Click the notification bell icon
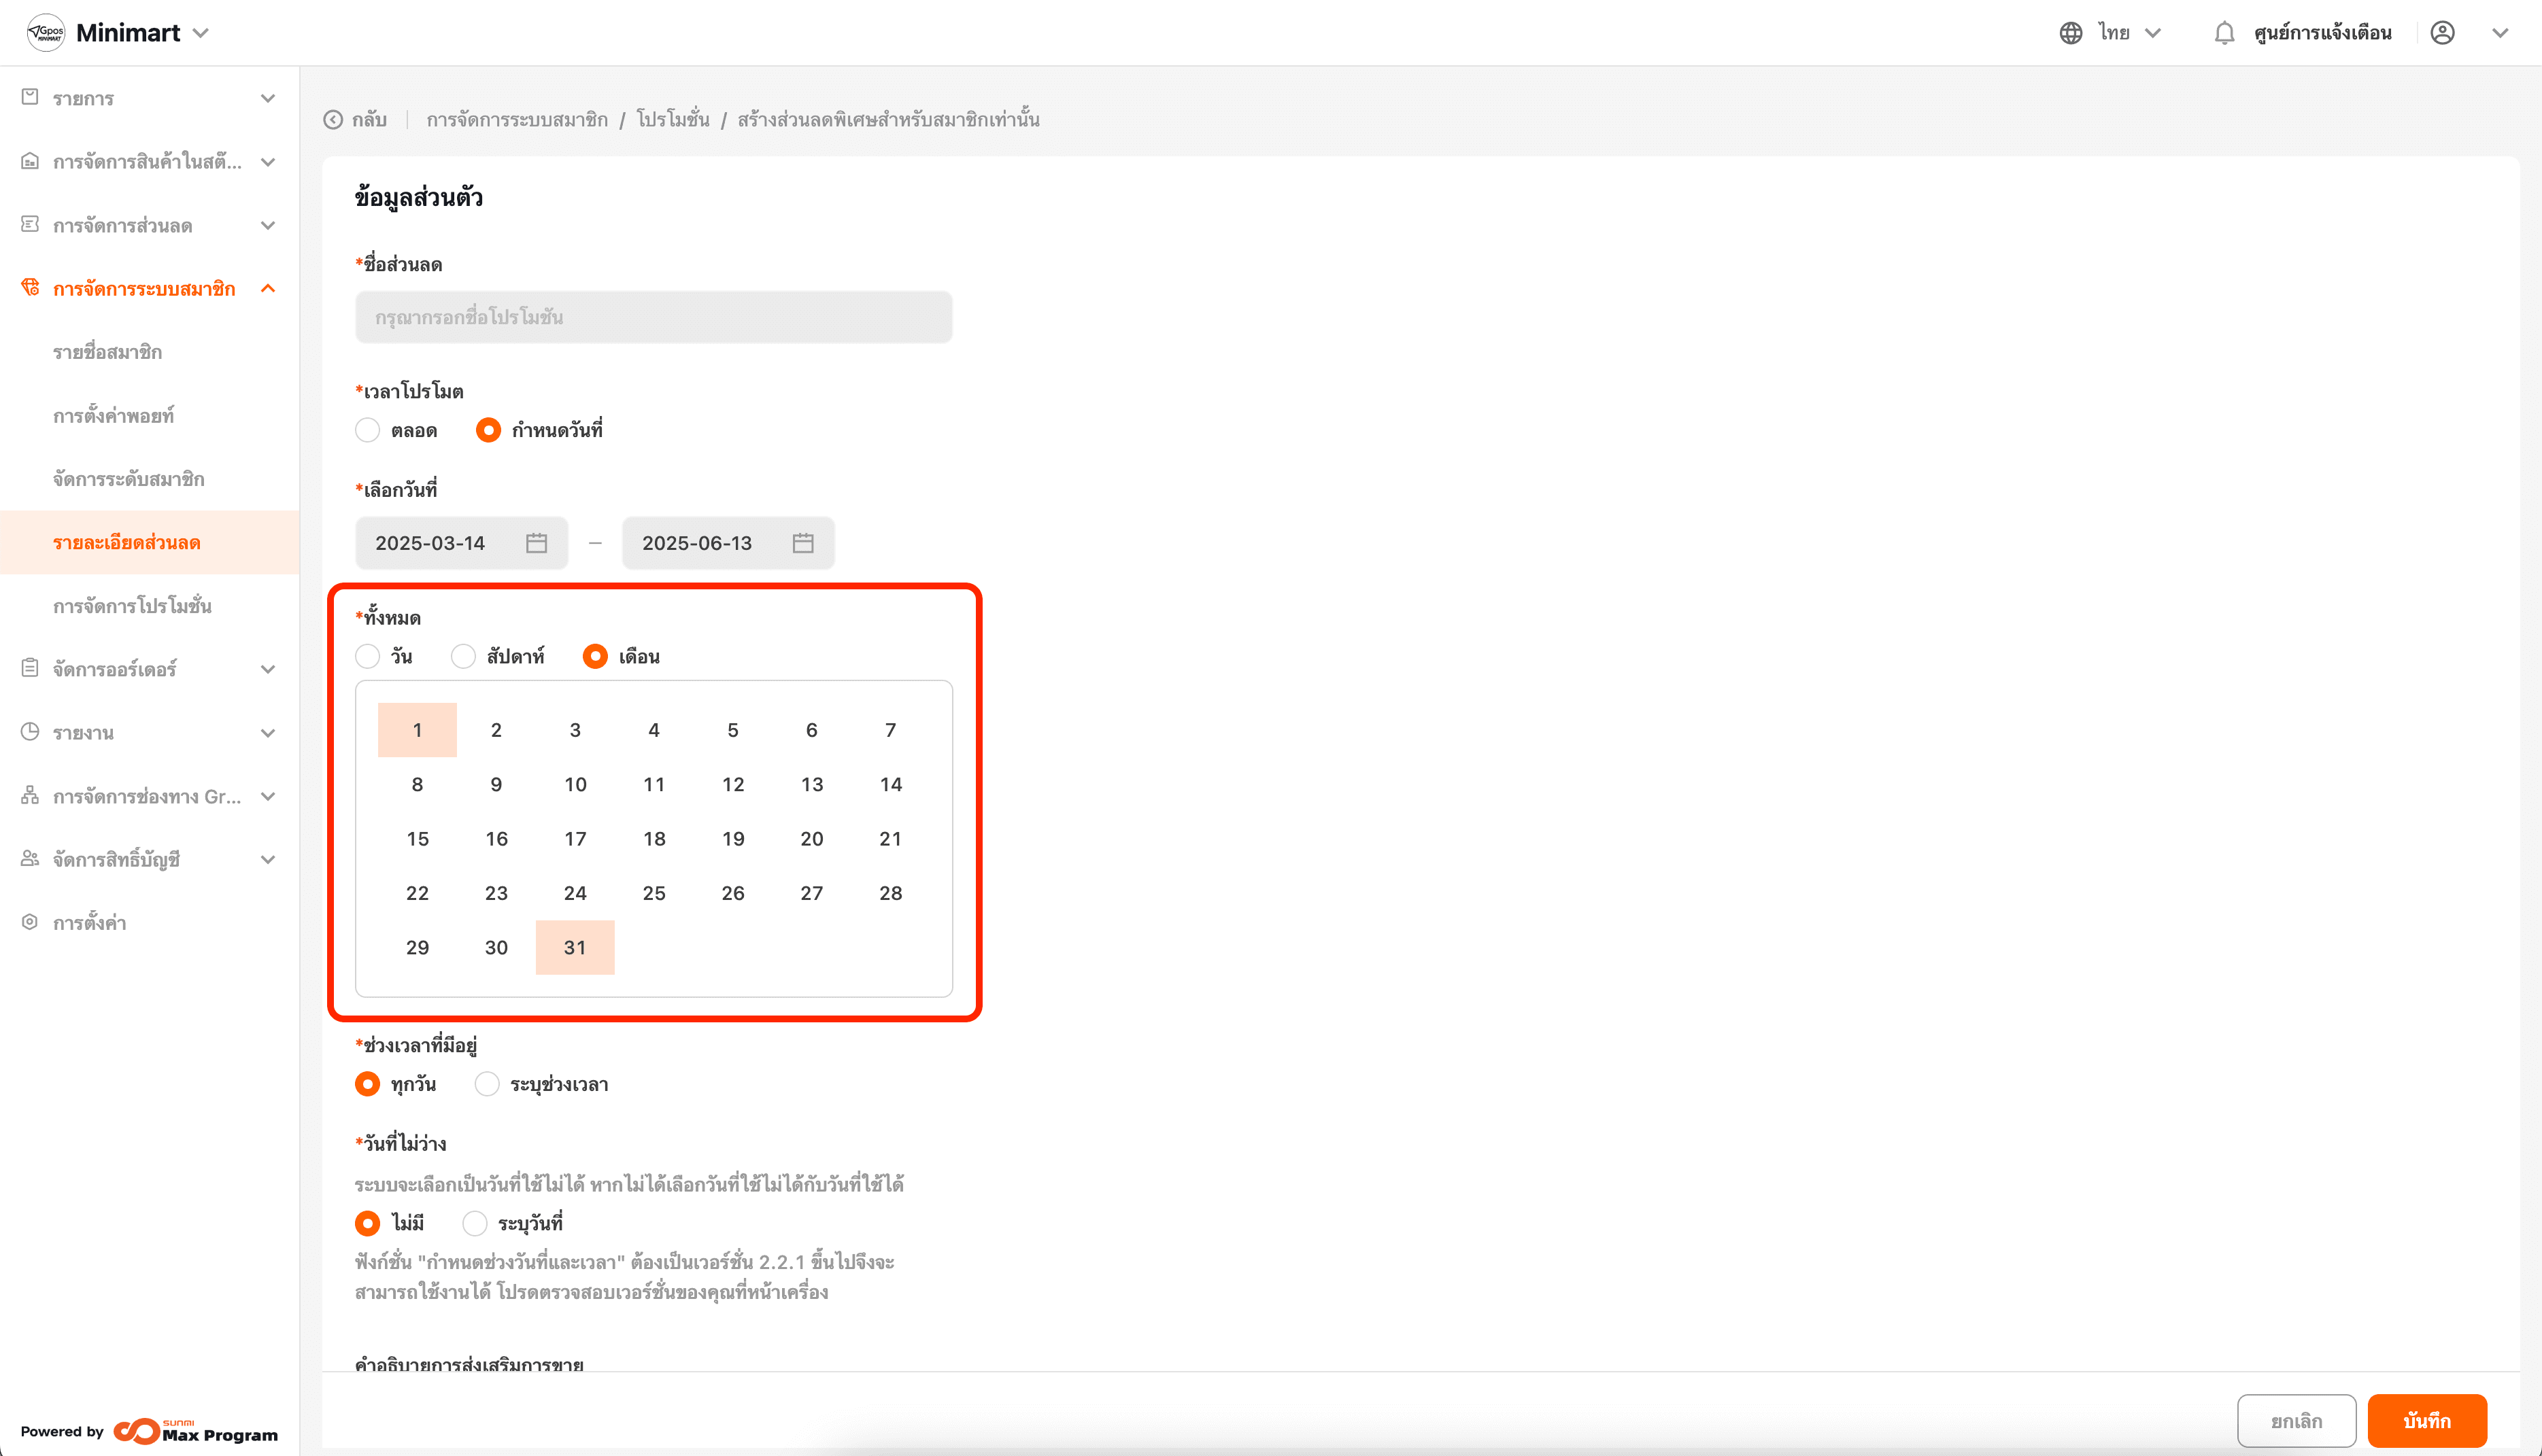 (2223, 33)
